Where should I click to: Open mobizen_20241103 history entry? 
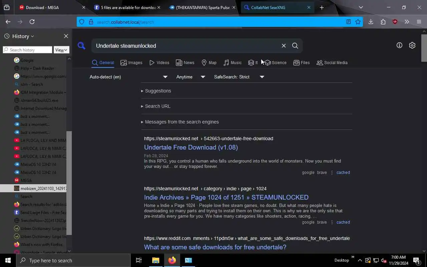coord(33,188)
